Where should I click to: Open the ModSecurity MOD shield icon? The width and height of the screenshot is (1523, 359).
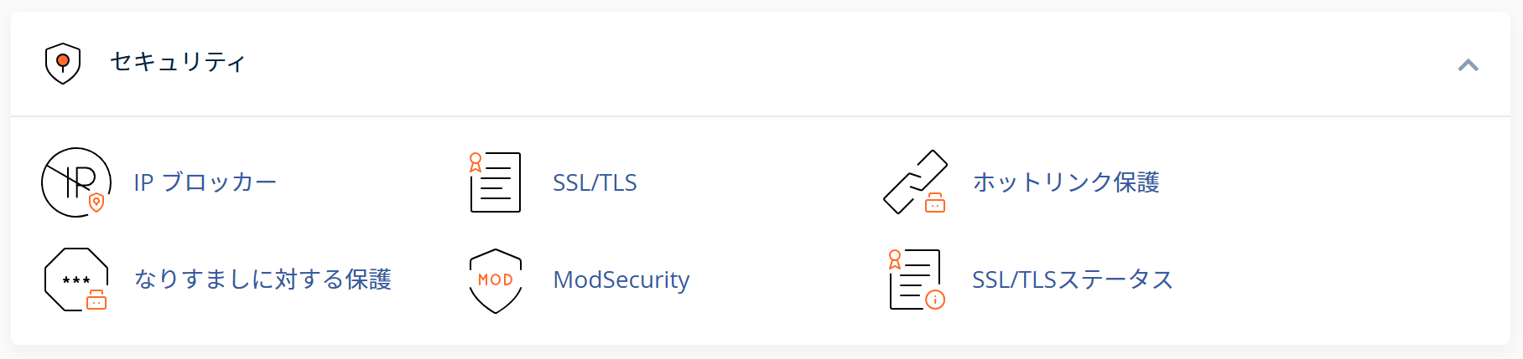496,280
